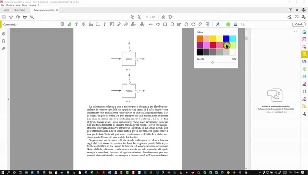Select the sticky note comment tool
308x175 pixels.
pos(62,24)
